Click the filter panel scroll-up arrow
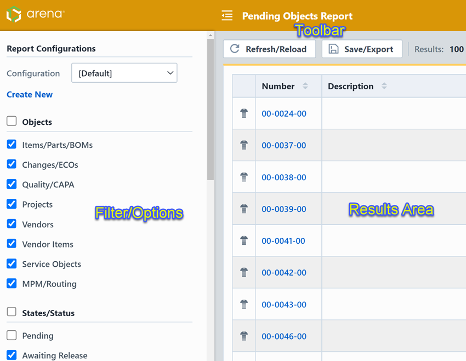This screenshot has width=466, height=361. 211,35
